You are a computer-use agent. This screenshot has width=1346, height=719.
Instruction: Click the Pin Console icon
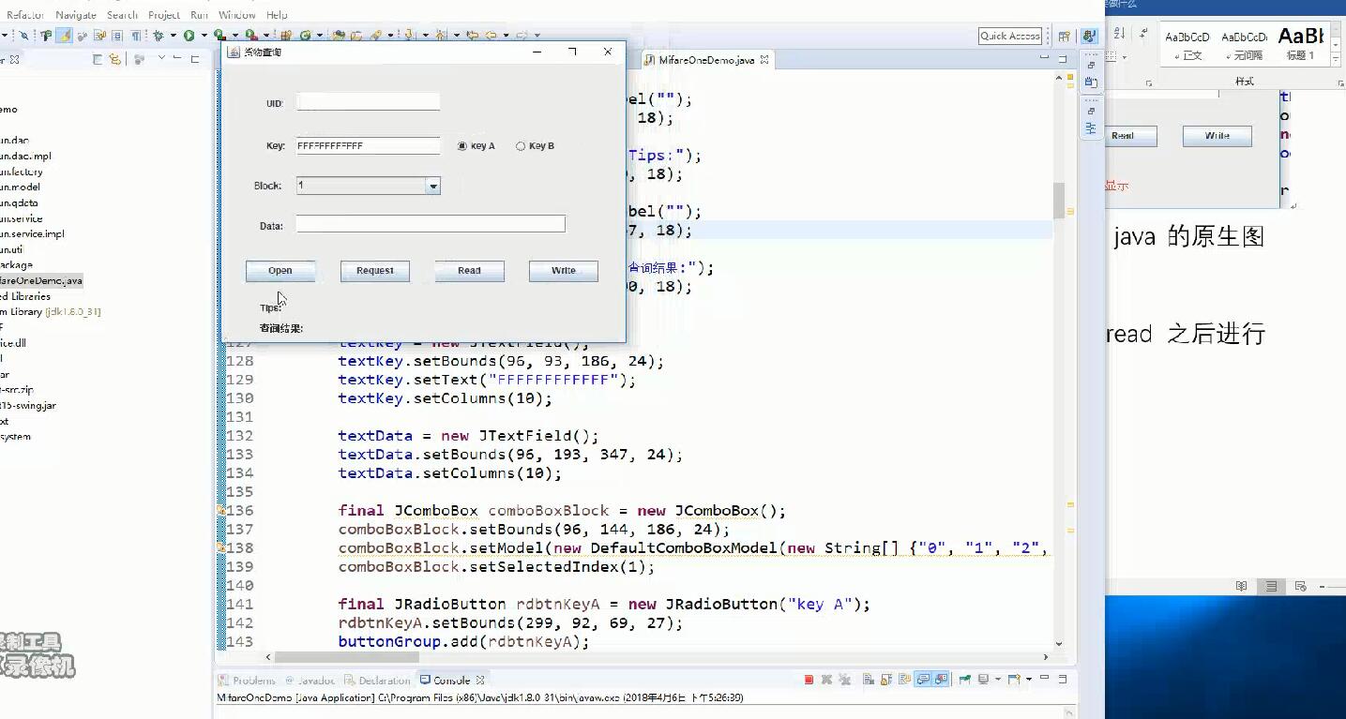point(964,680)
